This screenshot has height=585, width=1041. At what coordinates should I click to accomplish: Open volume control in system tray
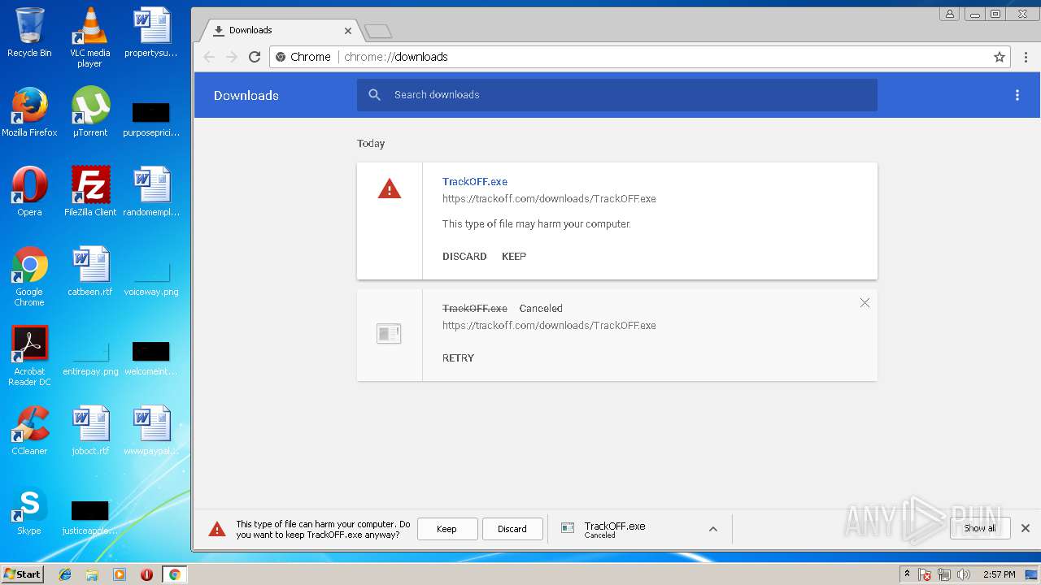click(x=964, y=574)
